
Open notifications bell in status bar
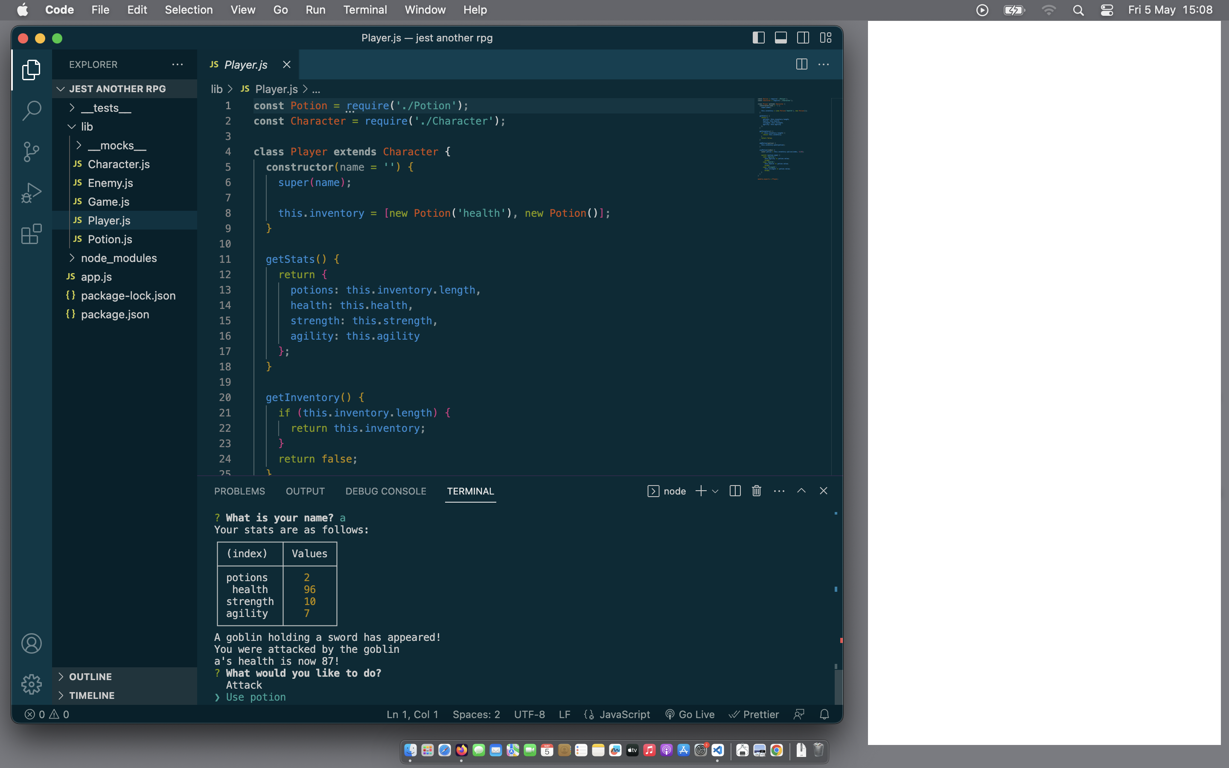tap(824, 714)
